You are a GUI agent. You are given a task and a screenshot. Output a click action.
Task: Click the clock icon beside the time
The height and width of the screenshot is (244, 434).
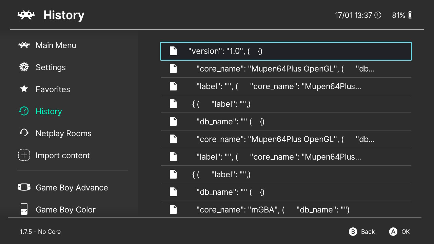pyautogui.click(x=378, y=15)
